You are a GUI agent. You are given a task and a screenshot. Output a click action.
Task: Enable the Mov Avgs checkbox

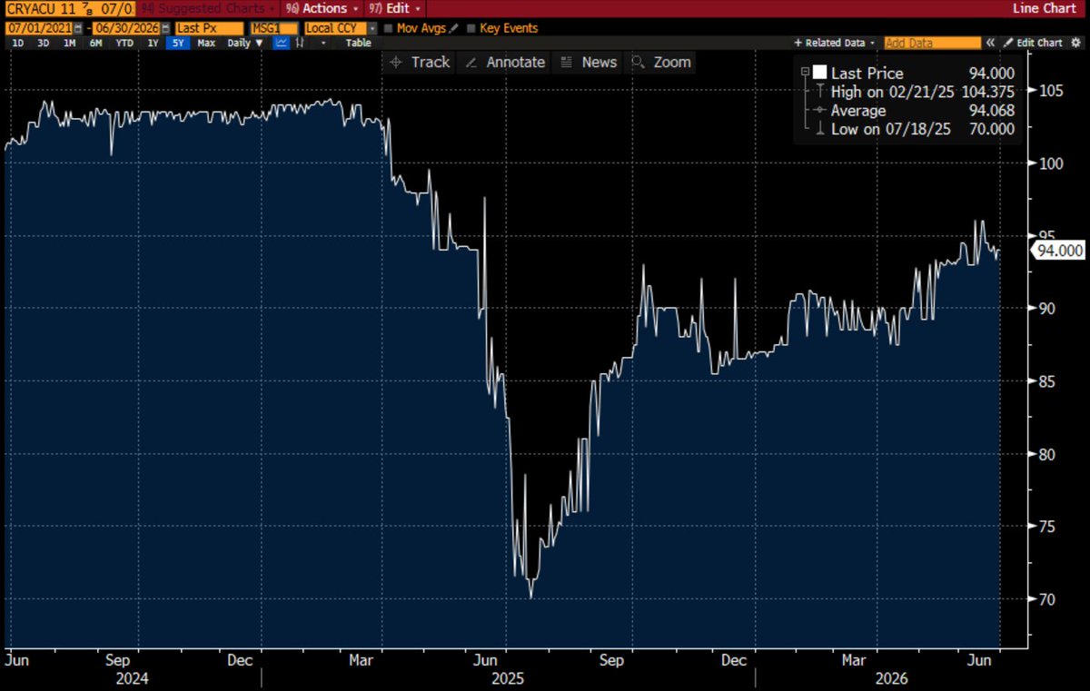[x=388, y=28]
